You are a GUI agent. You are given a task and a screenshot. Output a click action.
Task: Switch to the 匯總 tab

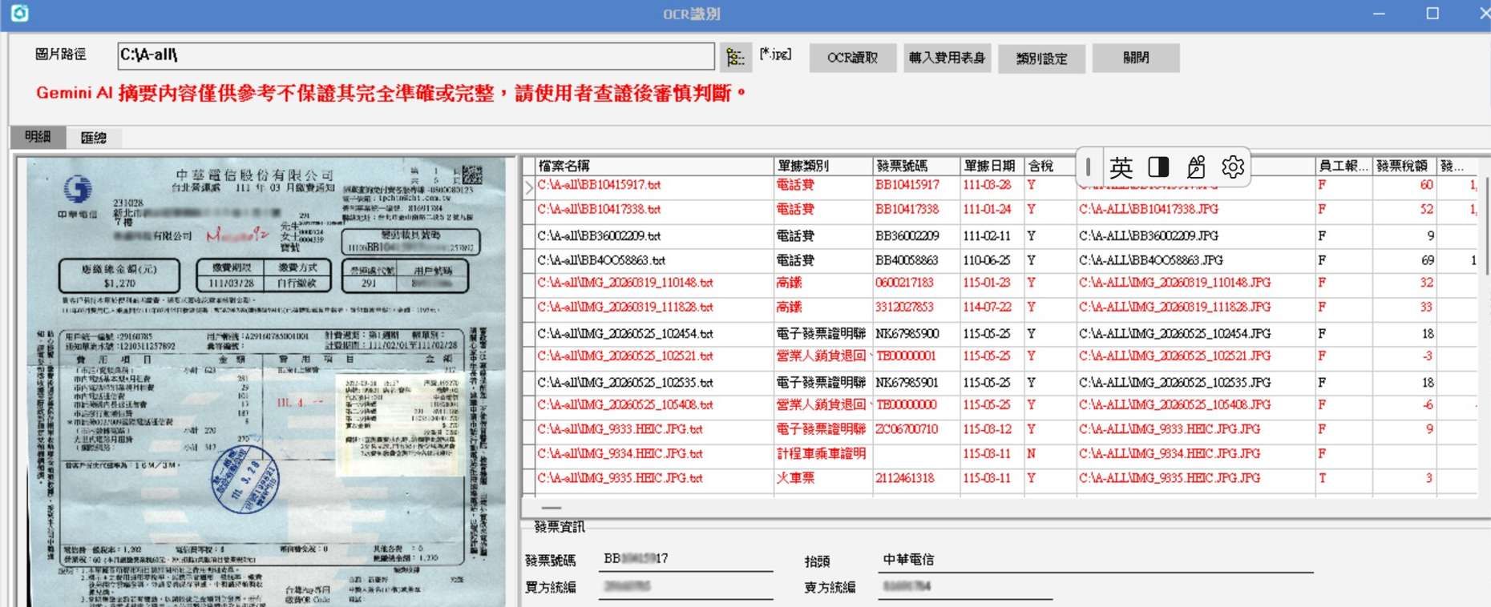(94, 138)
